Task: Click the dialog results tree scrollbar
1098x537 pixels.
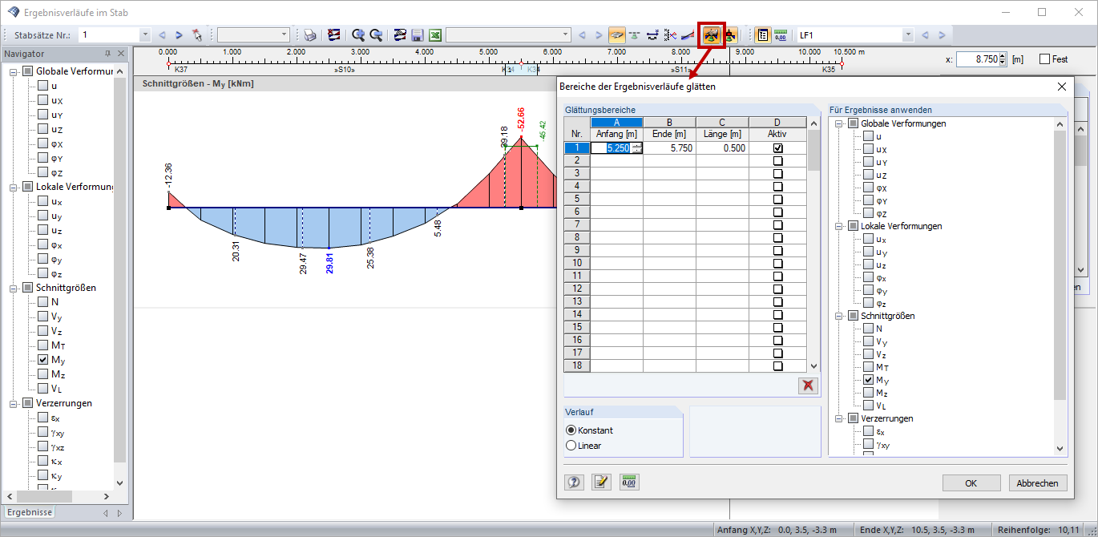Action: pyautogui.click(x=1060, y=265)
